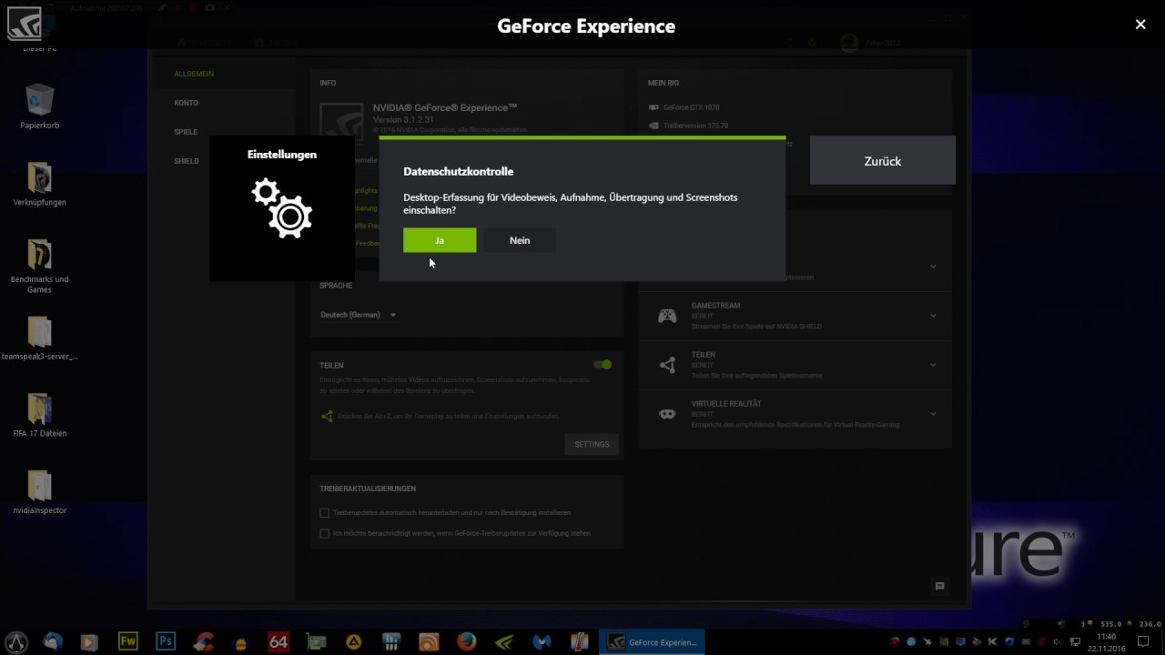Toggle the TEILEN switch off
Image resolution: width=1165 pixels, height=655 pixels.
click(603, 365)
